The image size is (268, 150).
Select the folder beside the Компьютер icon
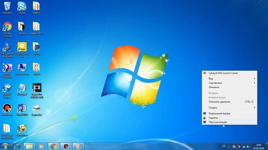(36, 69)
